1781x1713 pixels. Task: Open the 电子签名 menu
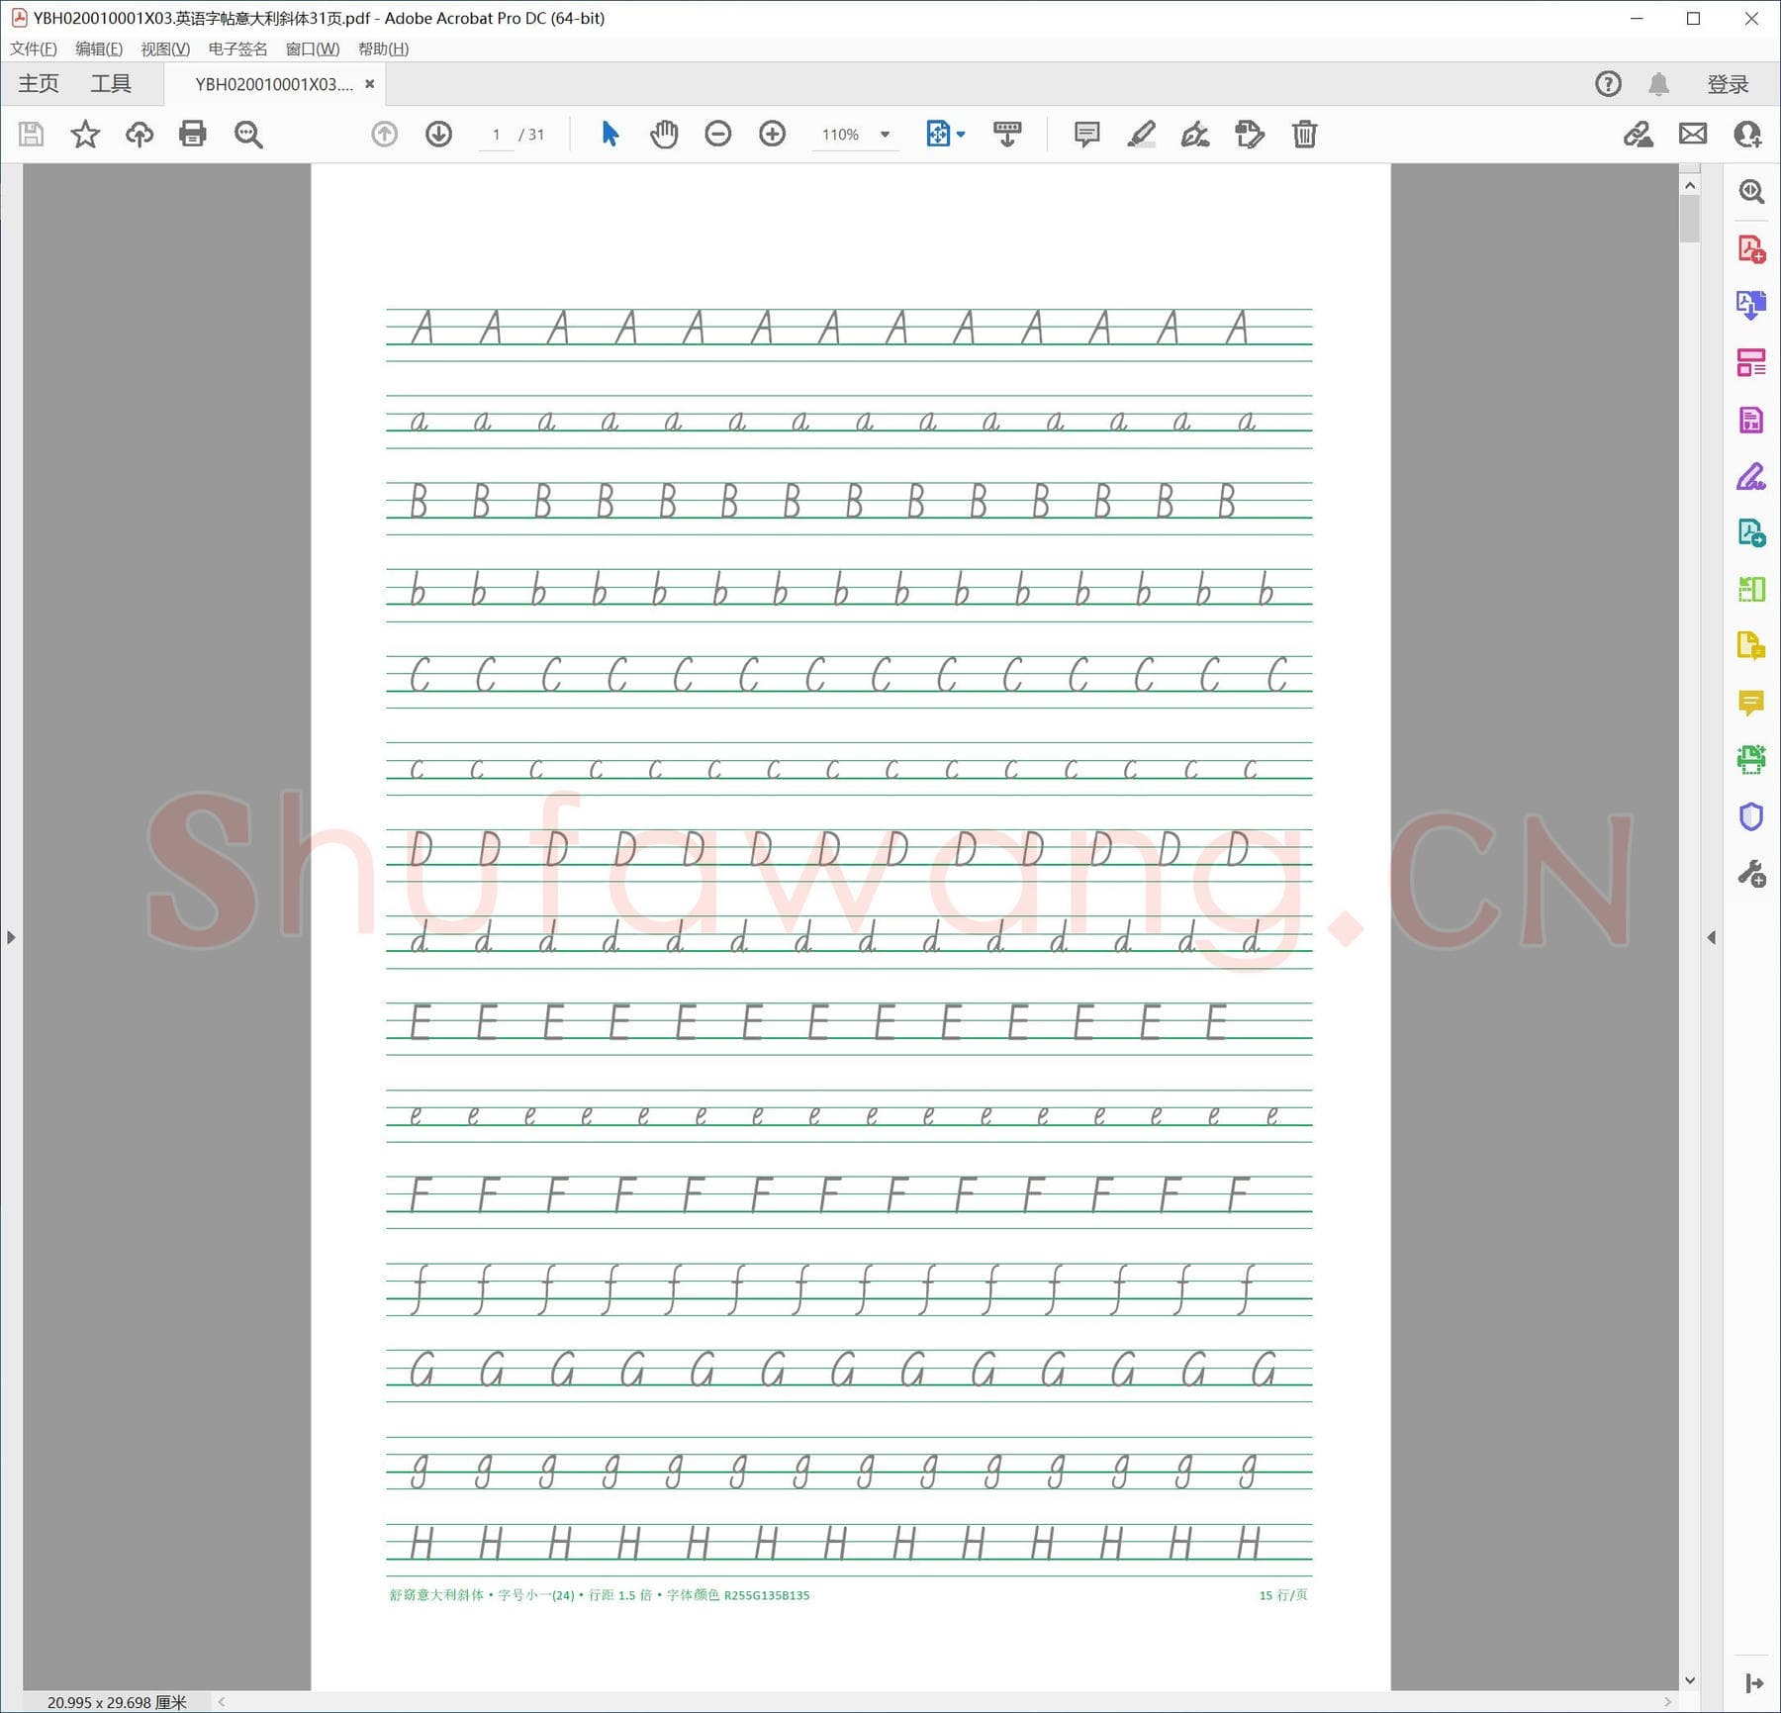pos(237,48)
